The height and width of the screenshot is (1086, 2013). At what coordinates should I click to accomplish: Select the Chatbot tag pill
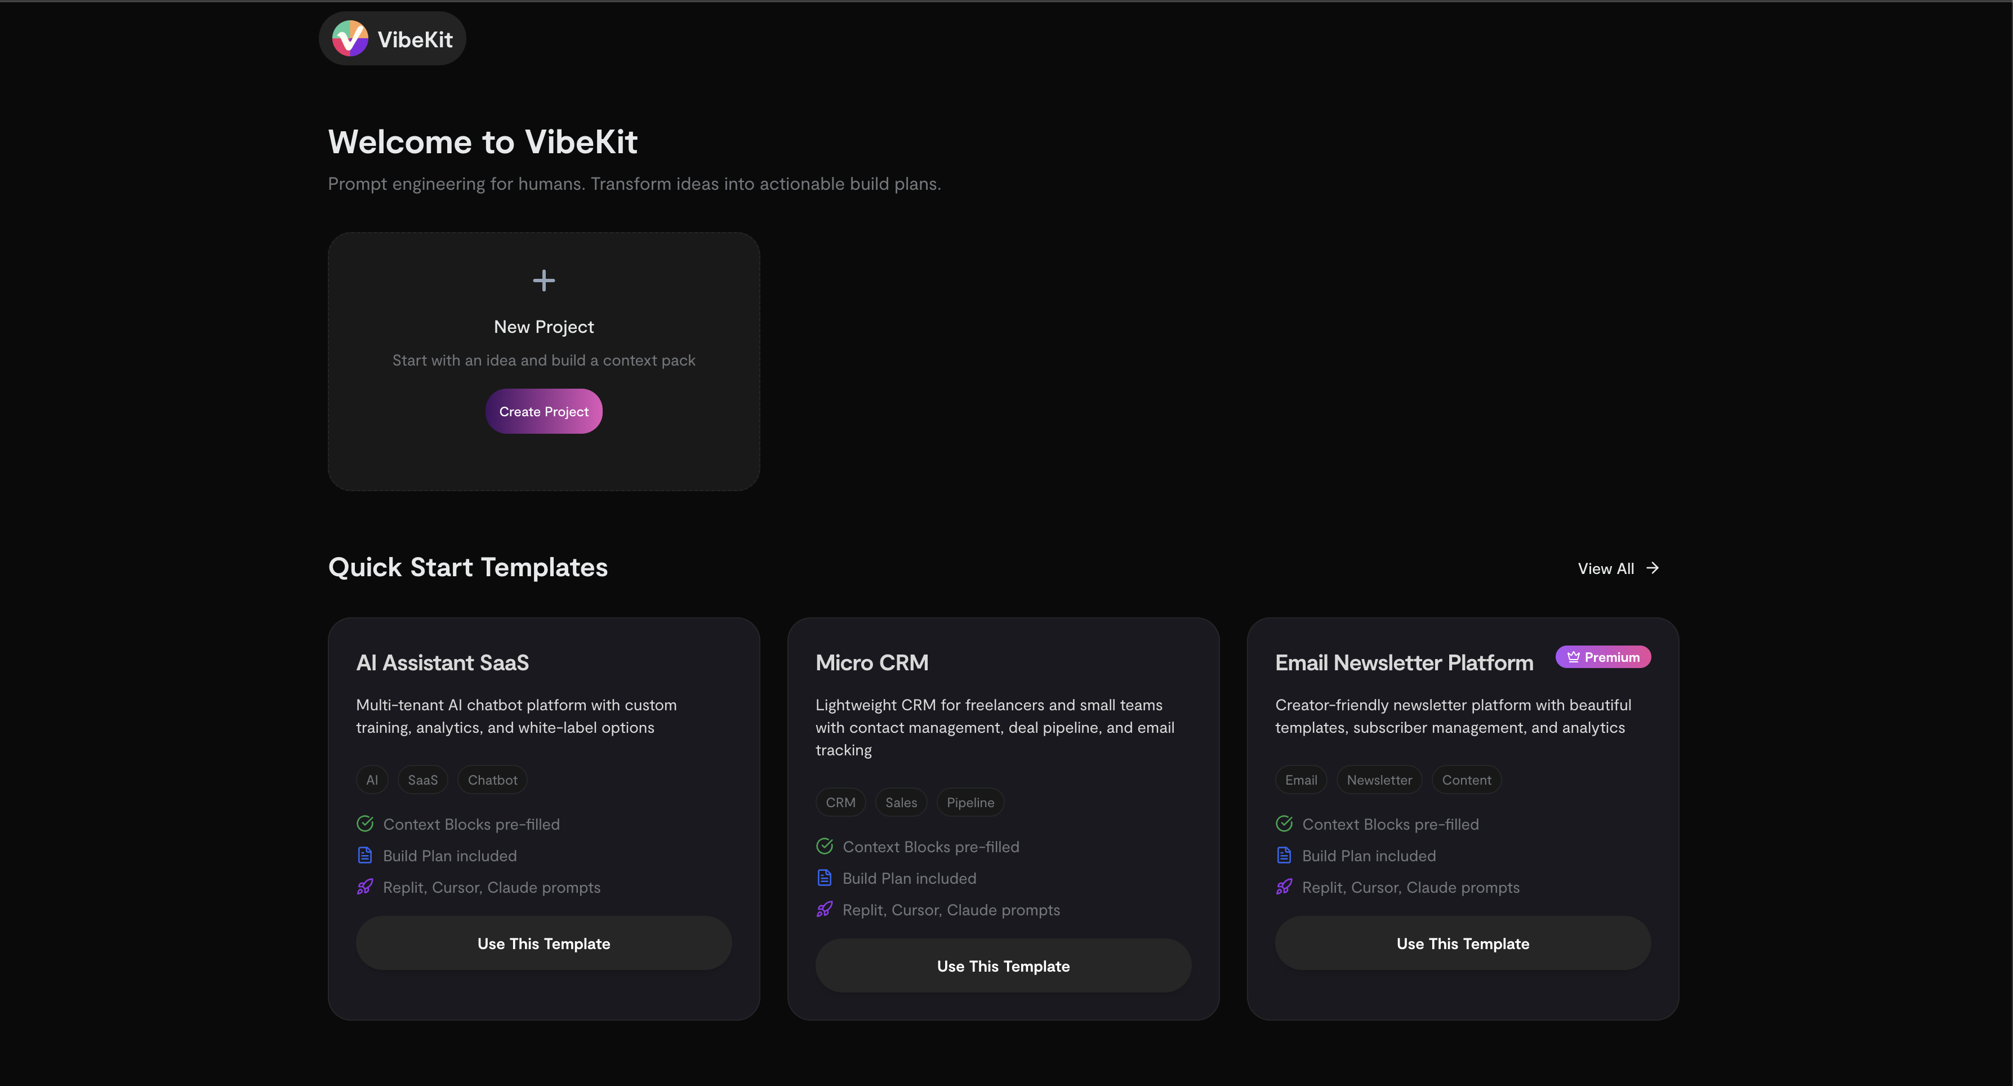point(492,779)
